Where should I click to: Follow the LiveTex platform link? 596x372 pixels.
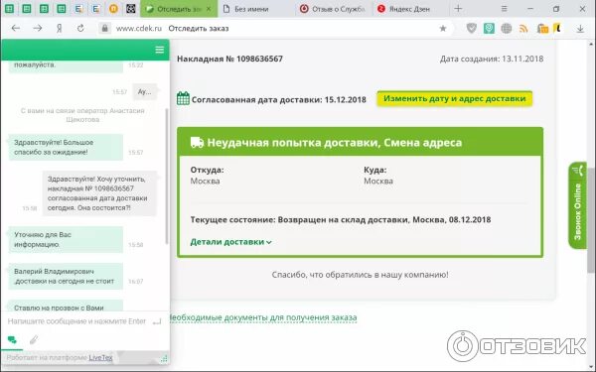(100, 357)
